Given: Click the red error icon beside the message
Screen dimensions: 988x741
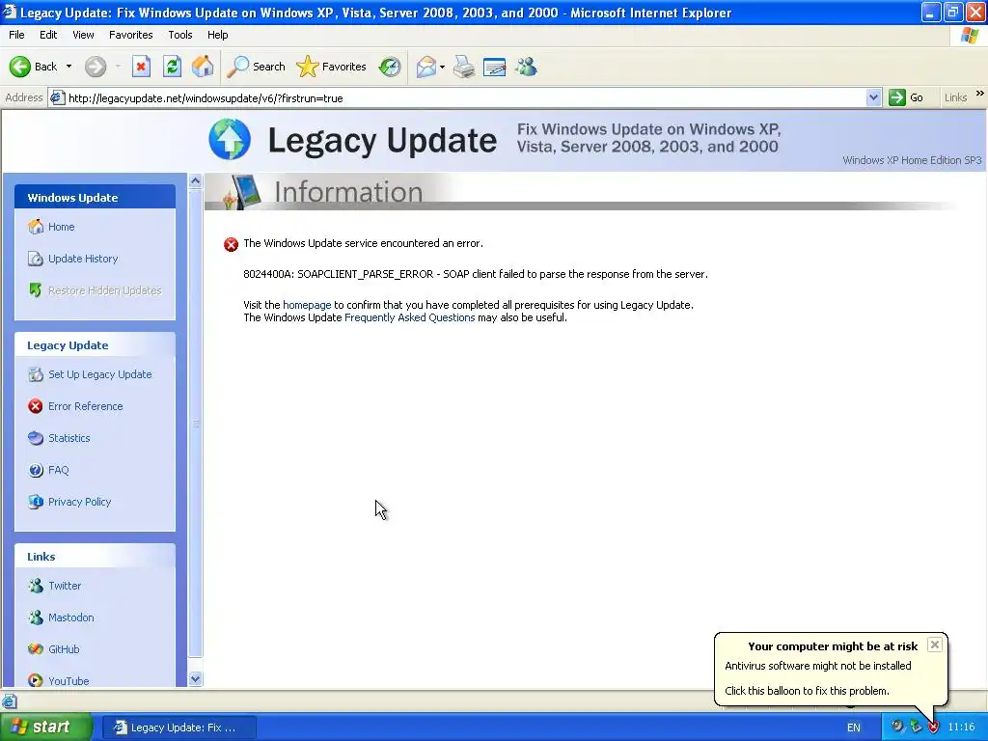Looking at the screenshot, I should (232, 244).
